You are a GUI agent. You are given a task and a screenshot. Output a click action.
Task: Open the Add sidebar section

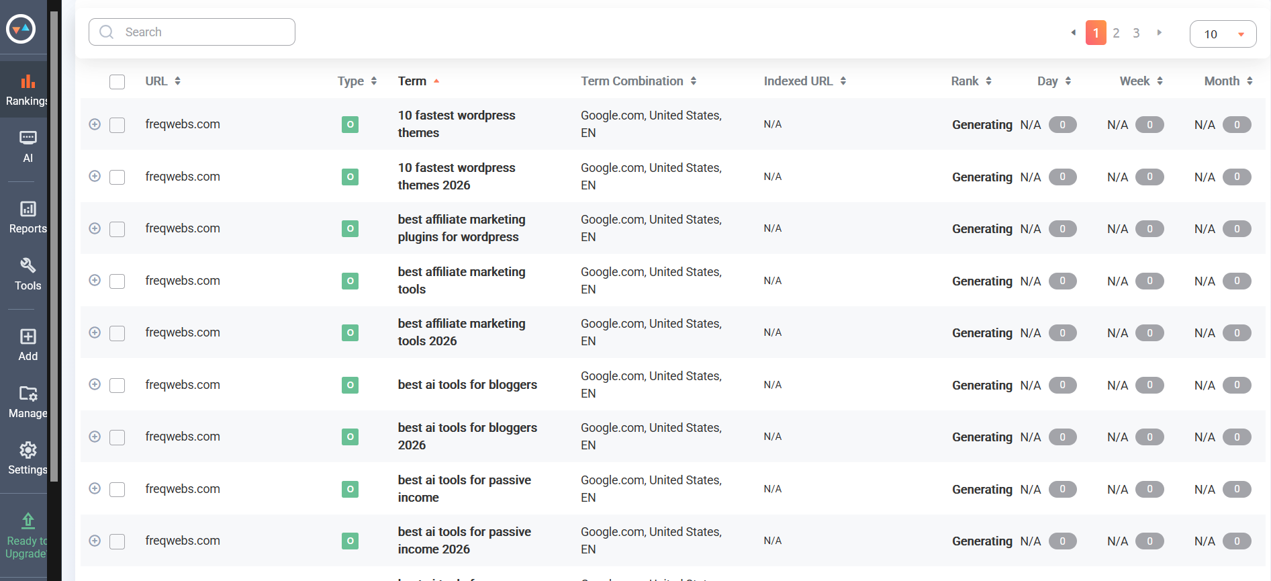(x=28, y=345)
